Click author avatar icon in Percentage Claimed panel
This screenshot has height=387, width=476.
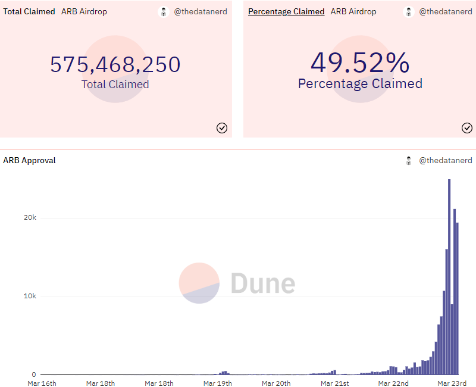[409, 12]
